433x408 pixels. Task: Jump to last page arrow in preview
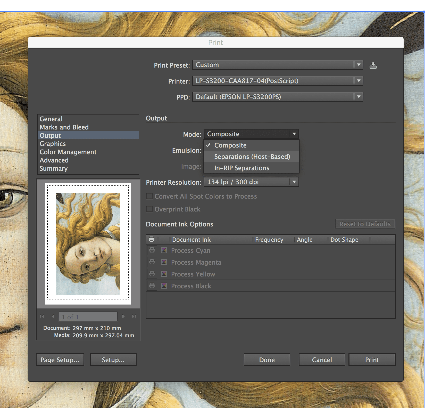click(x=134, y=316)
